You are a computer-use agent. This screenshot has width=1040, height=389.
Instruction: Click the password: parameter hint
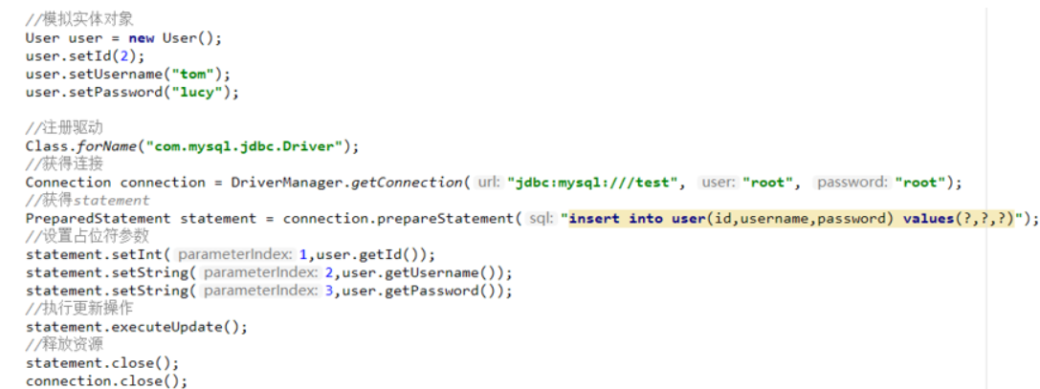(x=852, y=182)
